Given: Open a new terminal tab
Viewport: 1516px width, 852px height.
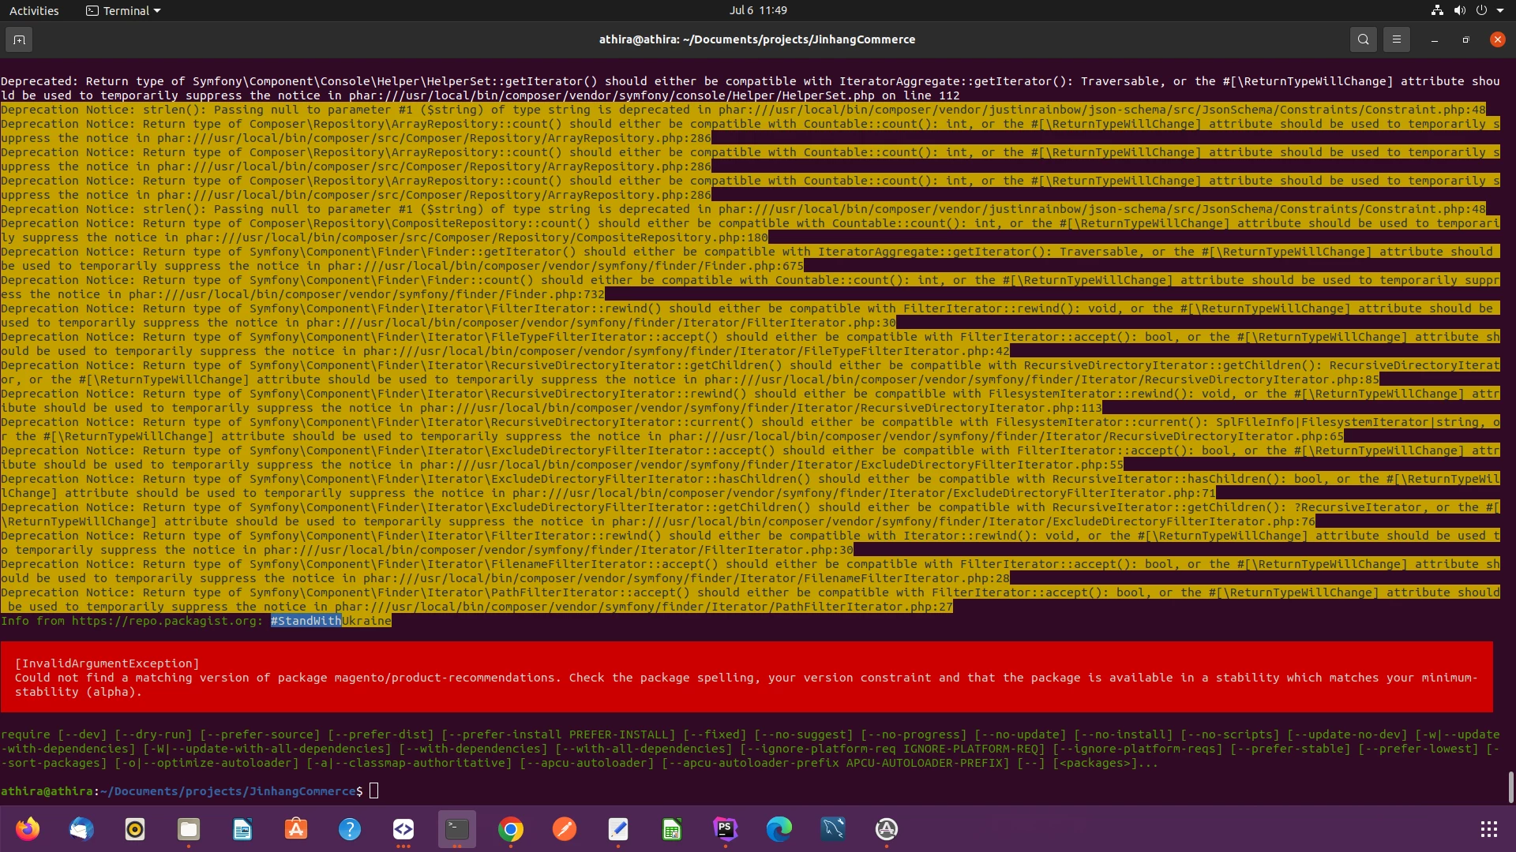Looking at the screenshot, I should tap(19, 39).
